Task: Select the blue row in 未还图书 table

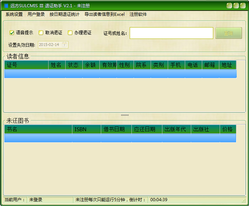Action: (x=120, y=138)
